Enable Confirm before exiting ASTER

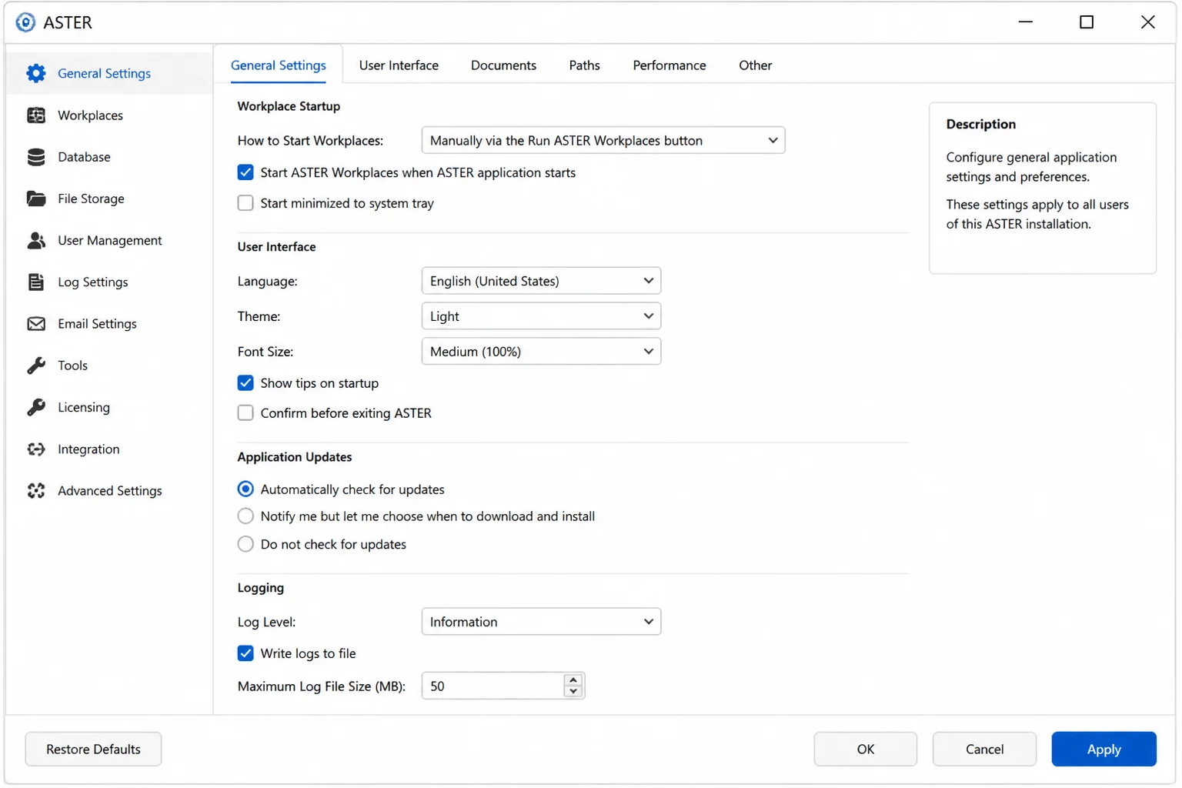pyautogui.click(x=245, y=413)
